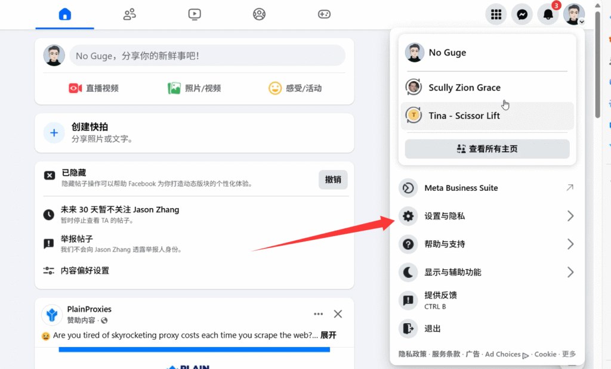Select 感受/活动 feeling activity option
This screenshot has width=611, height=369.
(x=295, y=88)
